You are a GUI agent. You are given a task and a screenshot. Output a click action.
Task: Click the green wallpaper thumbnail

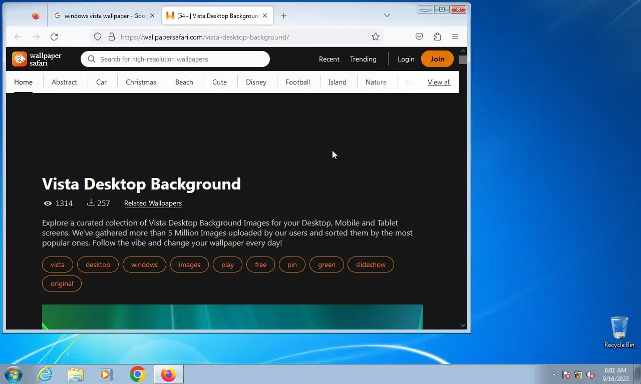coord(232,317)
